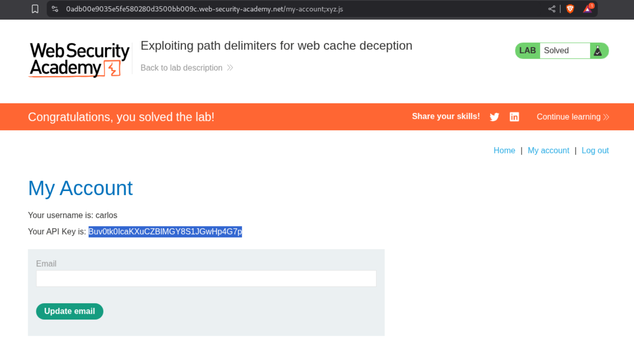The image size is (634, 351).
Task: Click the Log out link
Action: tap(595, 151)
